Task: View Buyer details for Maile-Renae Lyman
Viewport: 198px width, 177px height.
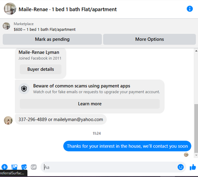Action: (x=40, y=69)
